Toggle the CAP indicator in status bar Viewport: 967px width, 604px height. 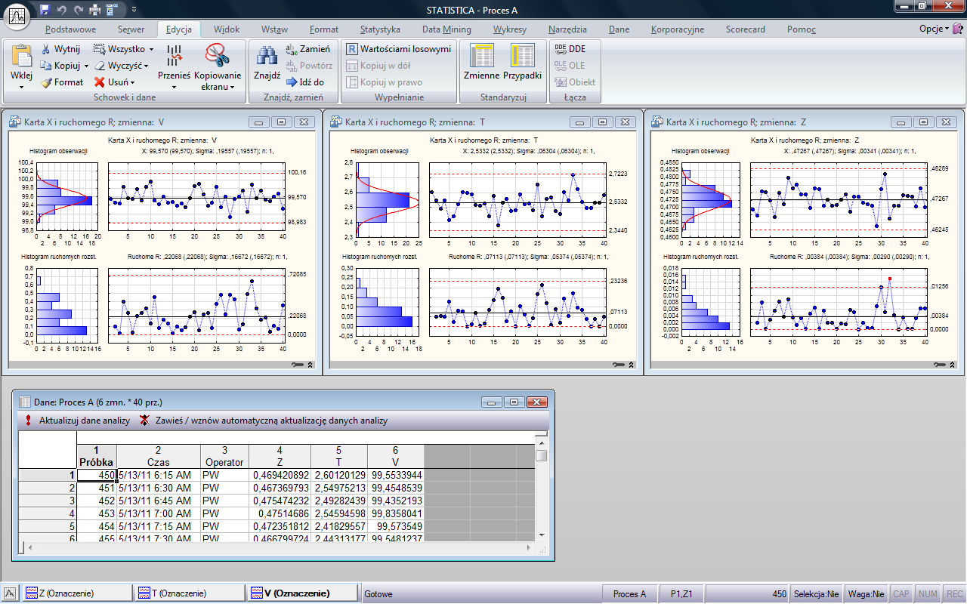[x=901, y=593]
